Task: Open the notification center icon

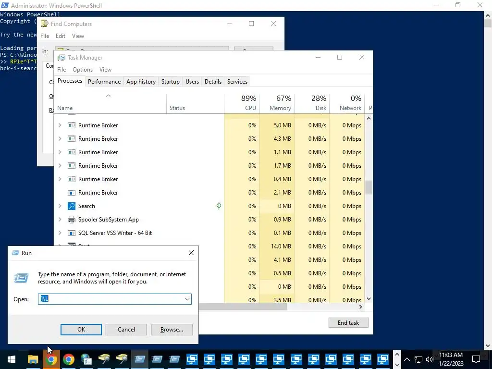Action: [476, 359]
